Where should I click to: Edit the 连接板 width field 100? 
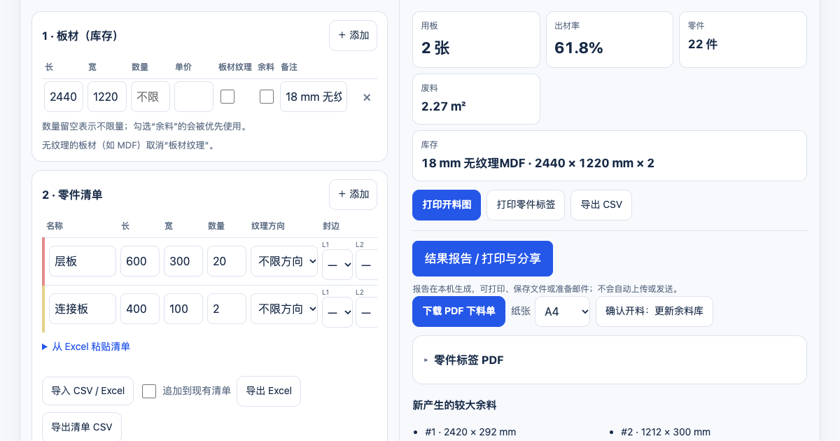click(x=183, y=309)
